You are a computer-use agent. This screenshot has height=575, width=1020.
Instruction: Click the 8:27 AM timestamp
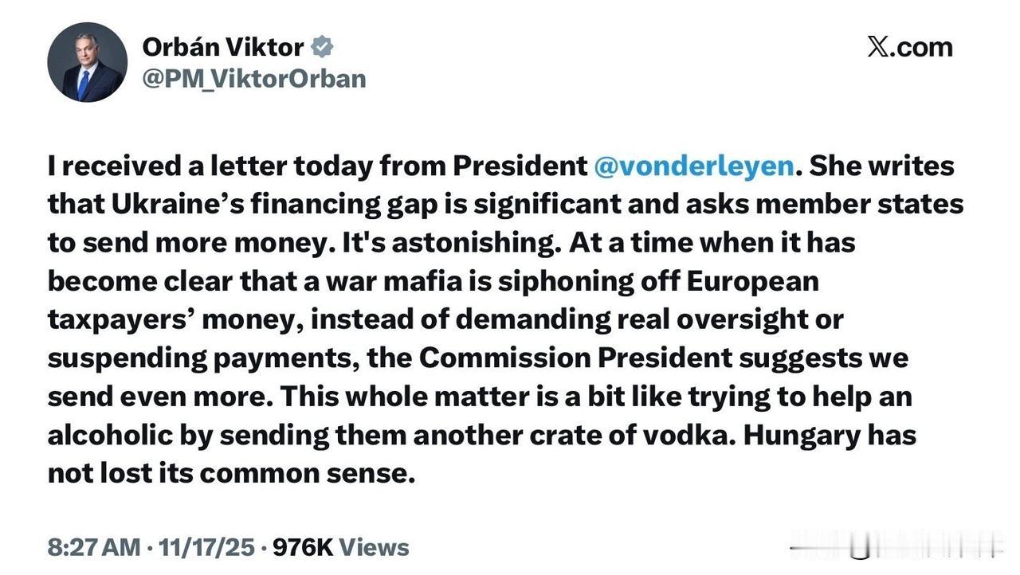click(93, 547)
